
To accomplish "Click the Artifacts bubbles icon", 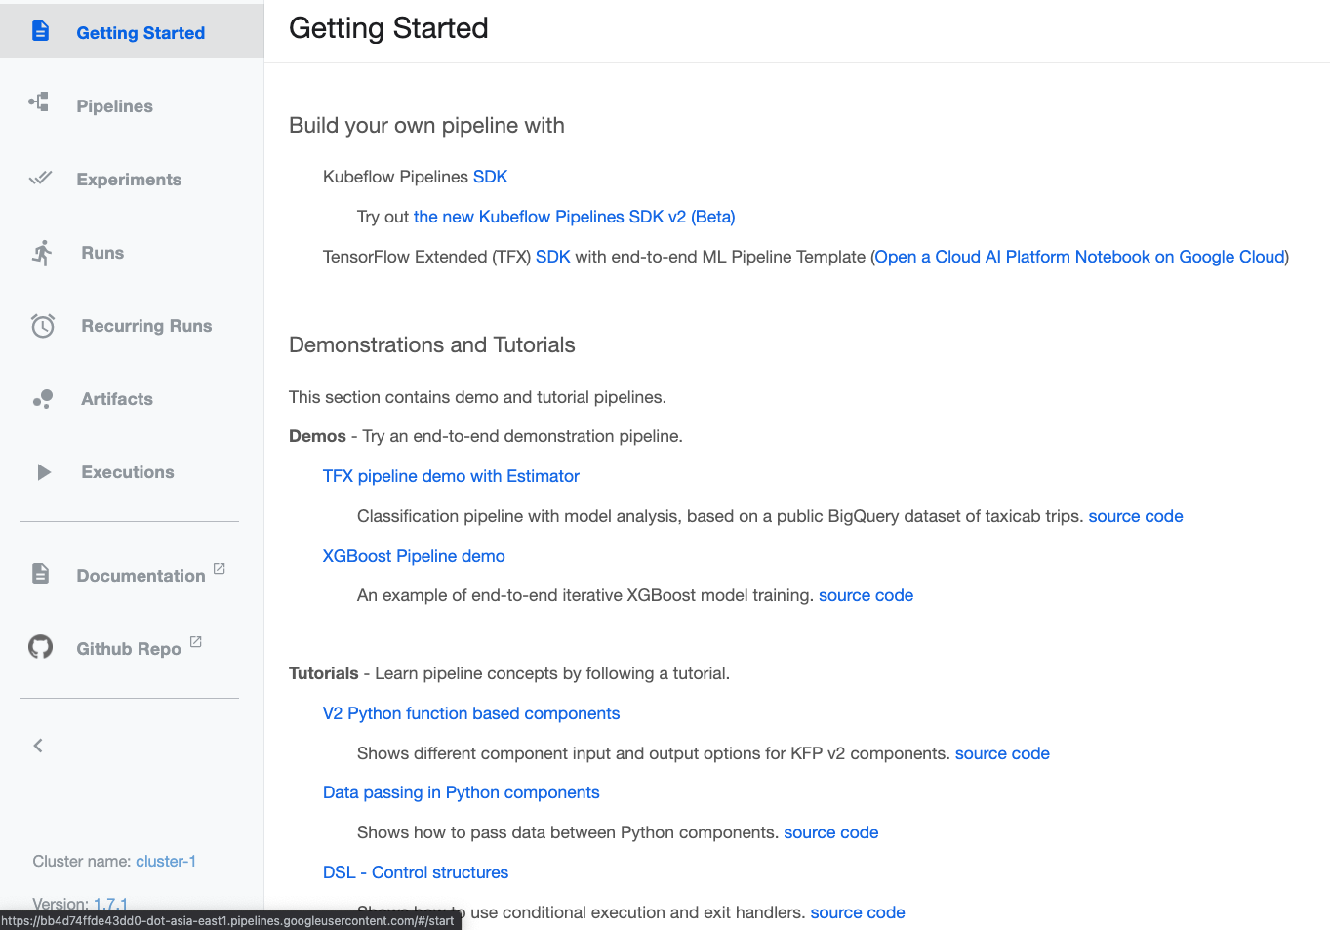I will pyautogui.click(x=43, y=399).
